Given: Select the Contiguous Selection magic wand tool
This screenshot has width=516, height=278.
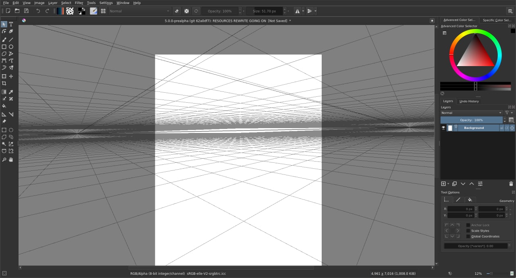Looking at the screenshot, I should click(x=4, y=144).
